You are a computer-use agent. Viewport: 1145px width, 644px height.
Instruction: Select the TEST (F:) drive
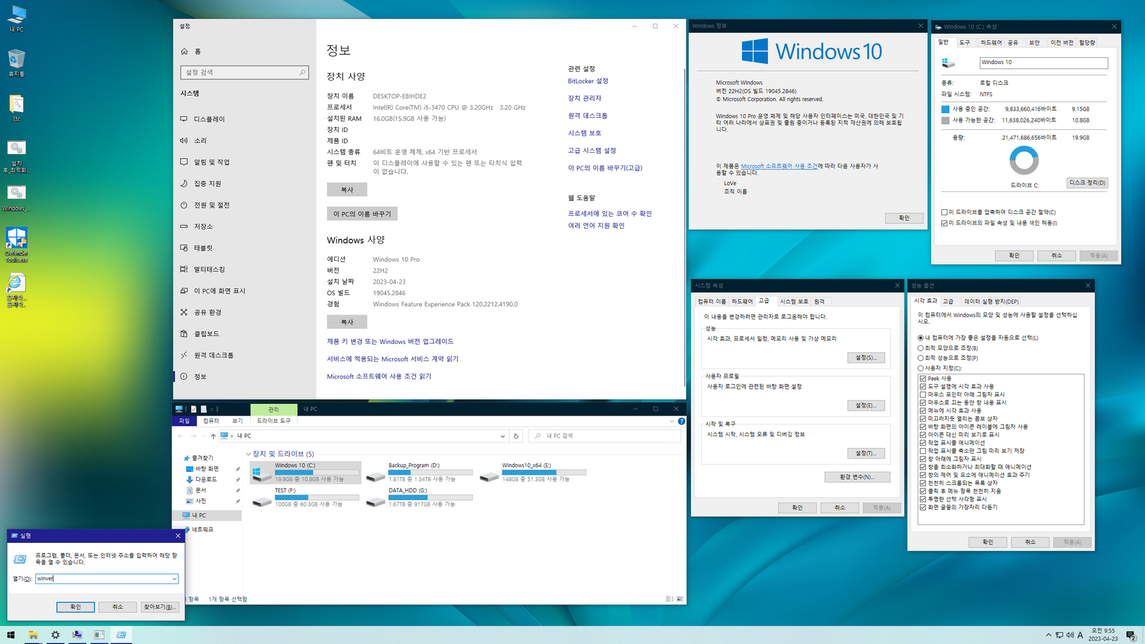306,497
